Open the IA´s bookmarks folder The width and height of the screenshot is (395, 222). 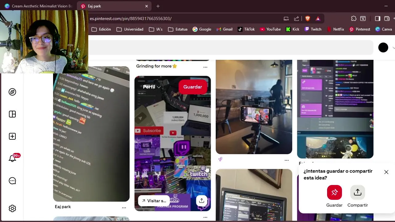(x=156, y=29)
